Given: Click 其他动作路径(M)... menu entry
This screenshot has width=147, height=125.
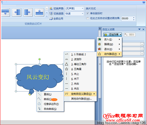Looking at the screenshot, I should pyautogui.click(x=80, y=99).
